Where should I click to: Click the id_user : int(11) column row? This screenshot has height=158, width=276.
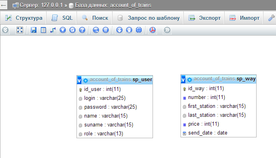115,89
